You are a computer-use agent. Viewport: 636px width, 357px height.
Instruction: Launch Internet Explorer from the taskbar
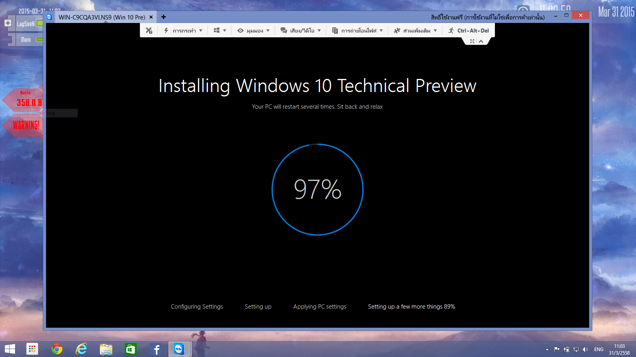pos(81,349)
